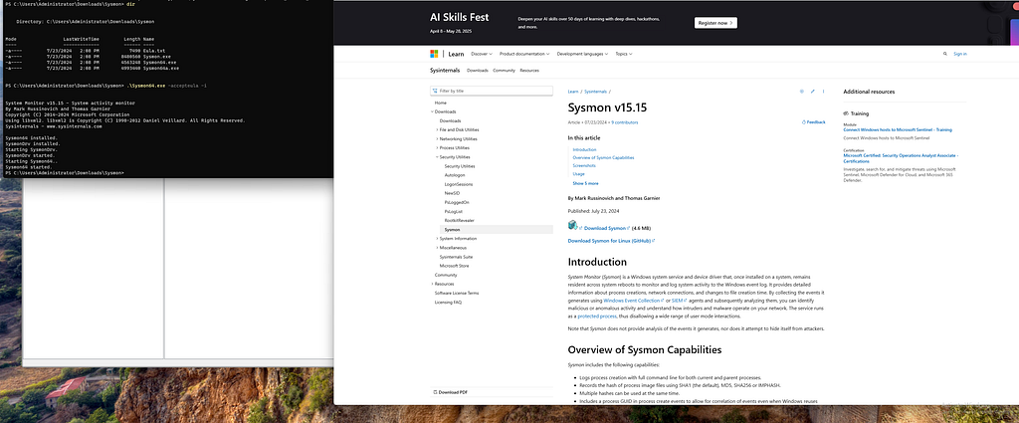Image resolution: width=1019 pixels, height=423 pixels.
Task: Click Download Sysmon for Linux (GitHub)
Action: (610, 241)
